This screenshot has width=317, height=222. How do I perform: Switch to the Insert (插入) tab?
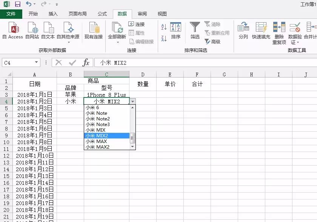pos(53,14)
